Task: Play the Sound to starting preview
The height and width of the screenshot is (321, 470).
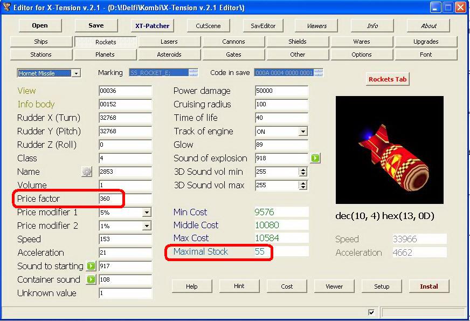Action: (91, 266)
